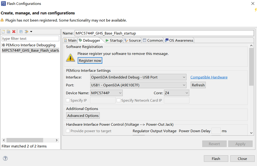The height and width of the screenshot is (166, 257).
Task: Open the Port selection dropdown
Action: point(139,85)
